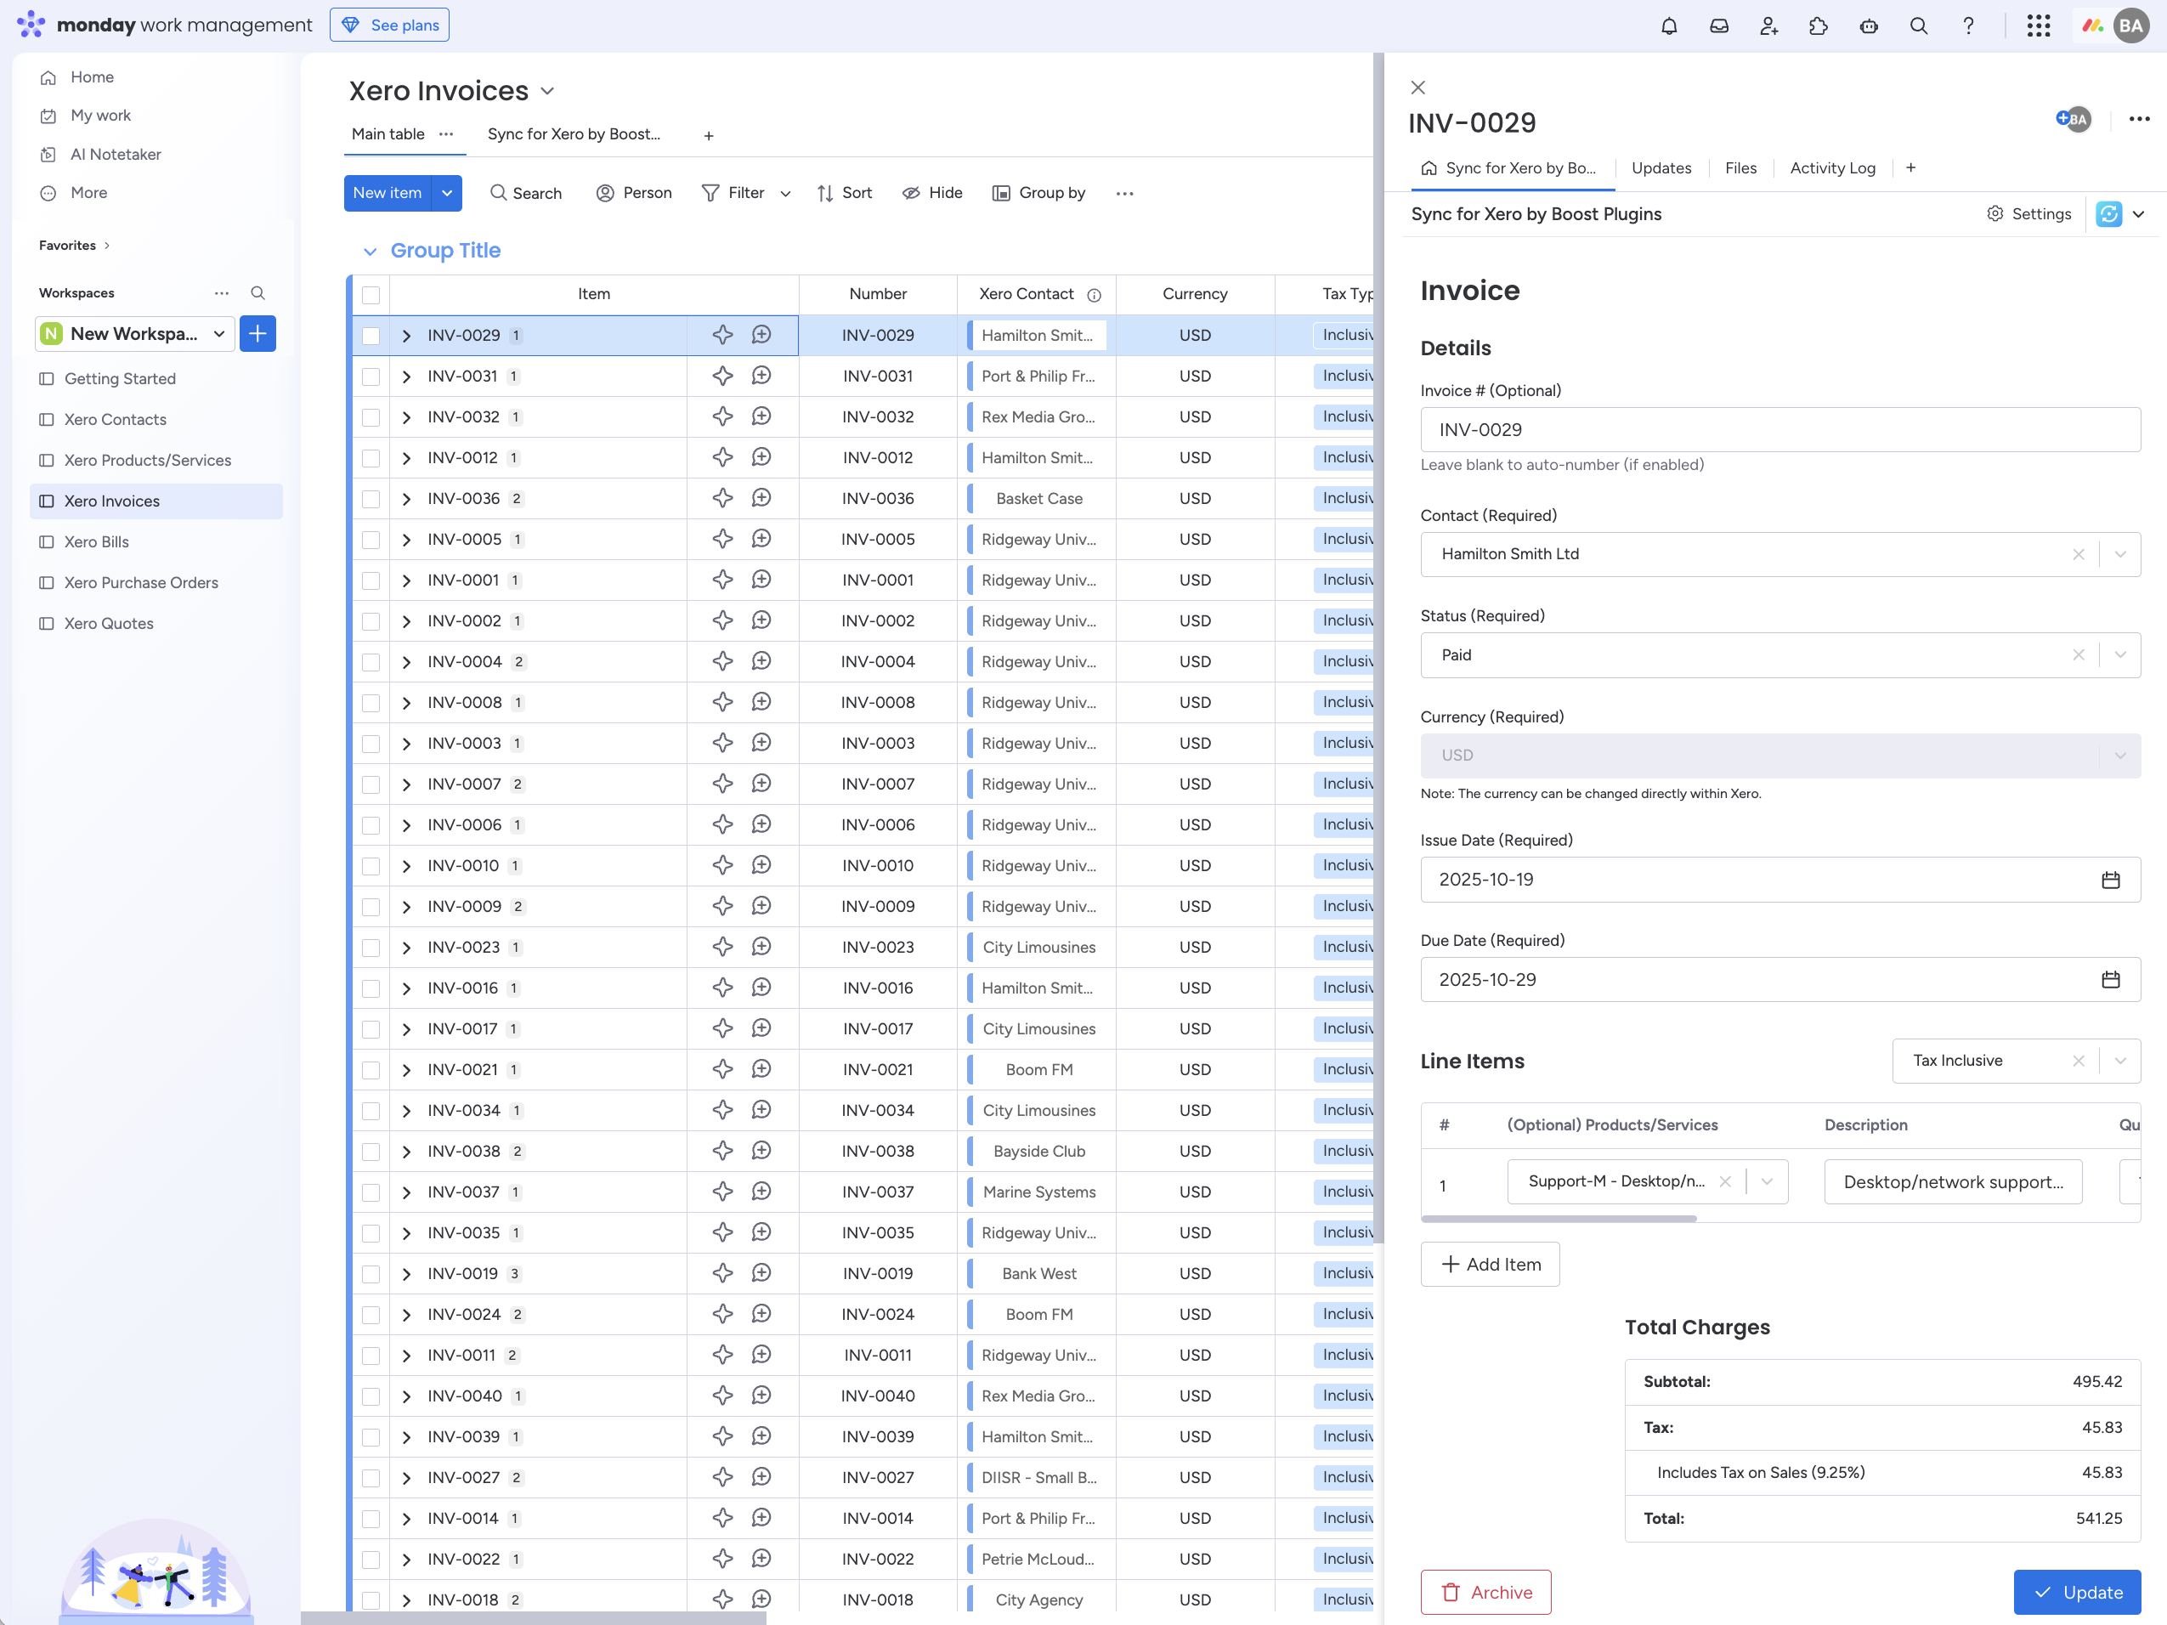2167x1625 pixels.
Task: Open the New item dropdown arrow
Action: [x=447, y=192]
